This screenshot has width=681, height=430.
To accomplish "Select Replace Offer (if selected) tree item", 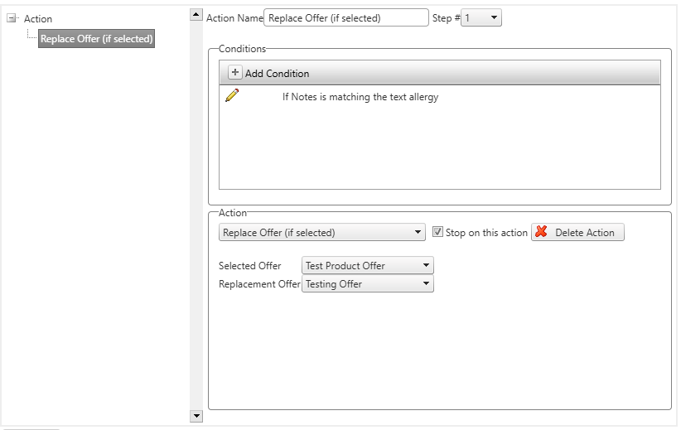I will pyautogui.click(x=96, y=39).
